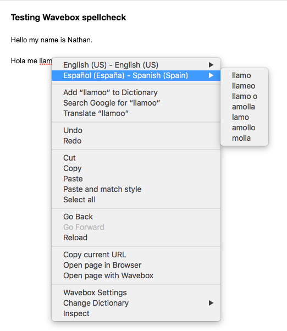Choose Paste and match style
287x331 pixels.
tap(136, 189)
